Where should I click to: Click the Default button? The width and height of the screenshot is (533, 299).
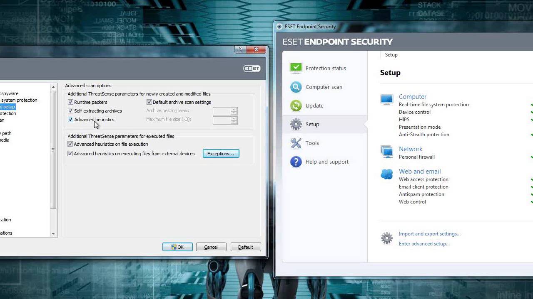point(246,247)
